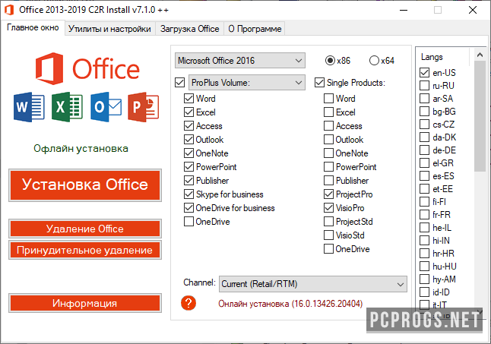Open the ProPlus Volume edition dropdown
The width and height of the screenshot is (491, 344).
(x=247, y=83)
